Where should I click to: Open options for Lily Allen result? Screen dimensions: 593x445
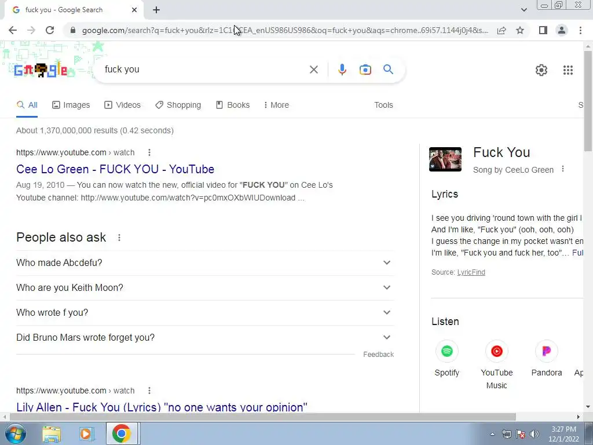point(149,391)
